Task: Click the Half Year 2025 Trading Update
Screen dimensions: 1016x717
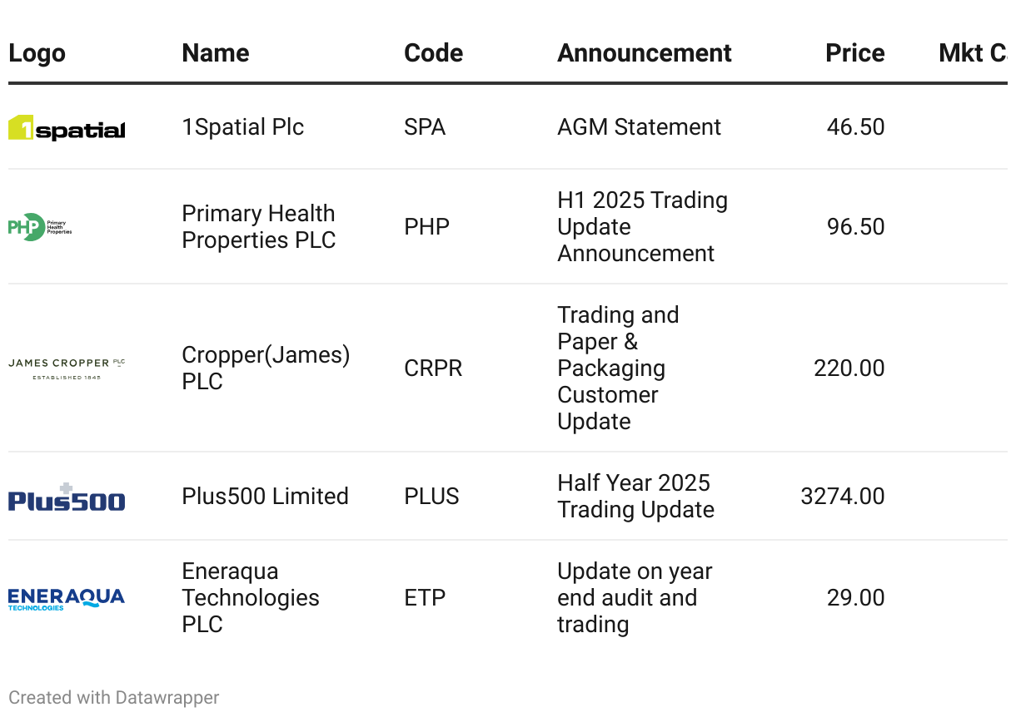Action: (x=635, y=497)
